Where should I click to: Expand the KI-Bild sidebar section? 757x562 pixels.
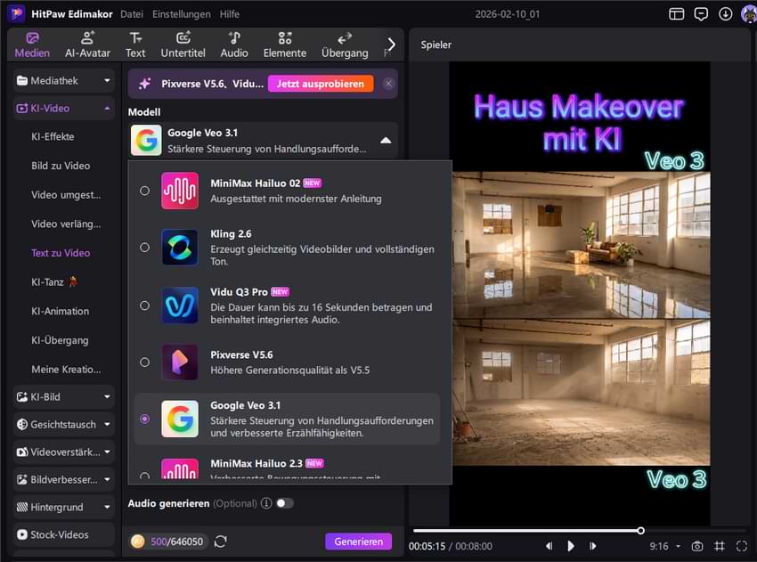pos(63,396)
